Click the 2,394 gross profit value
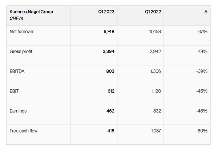The height and width of the screenshot is (147, 218). pyautogui.click(x=108, y=52)
